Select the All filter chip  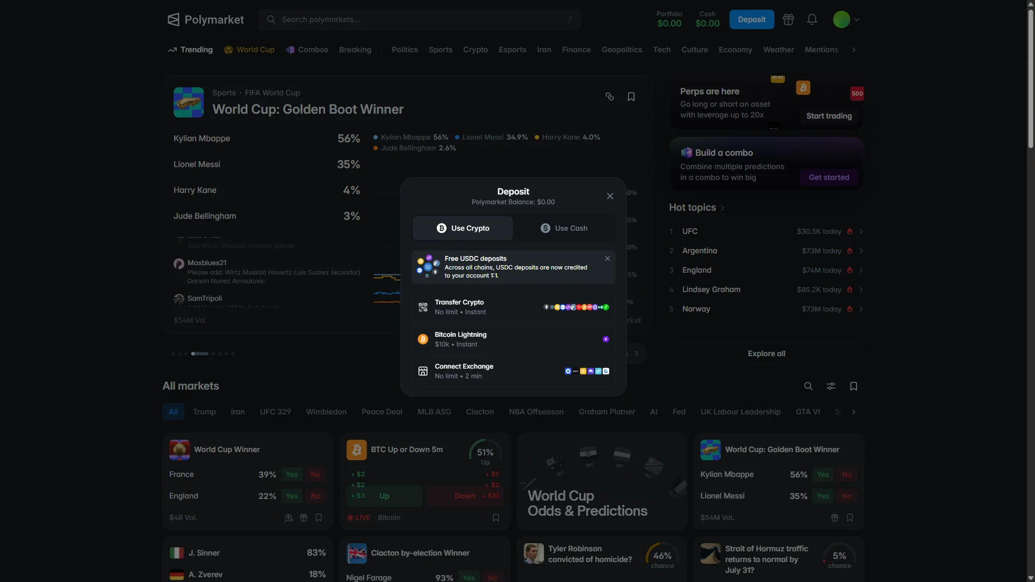point(173,412)
